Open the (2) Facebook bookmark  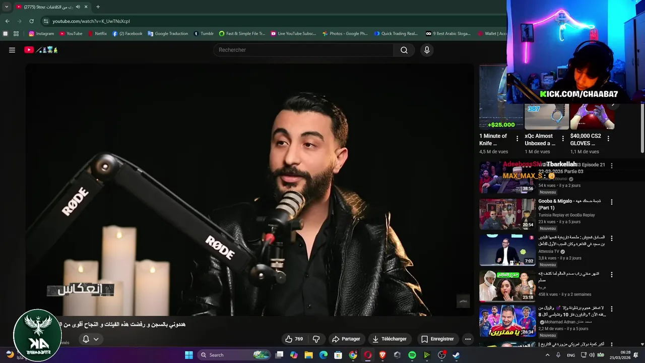tap(127, 34)
